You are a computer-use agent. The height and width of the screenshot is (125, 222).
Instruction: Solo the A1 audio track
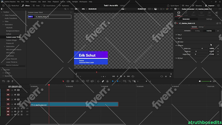tap(18, 108)
